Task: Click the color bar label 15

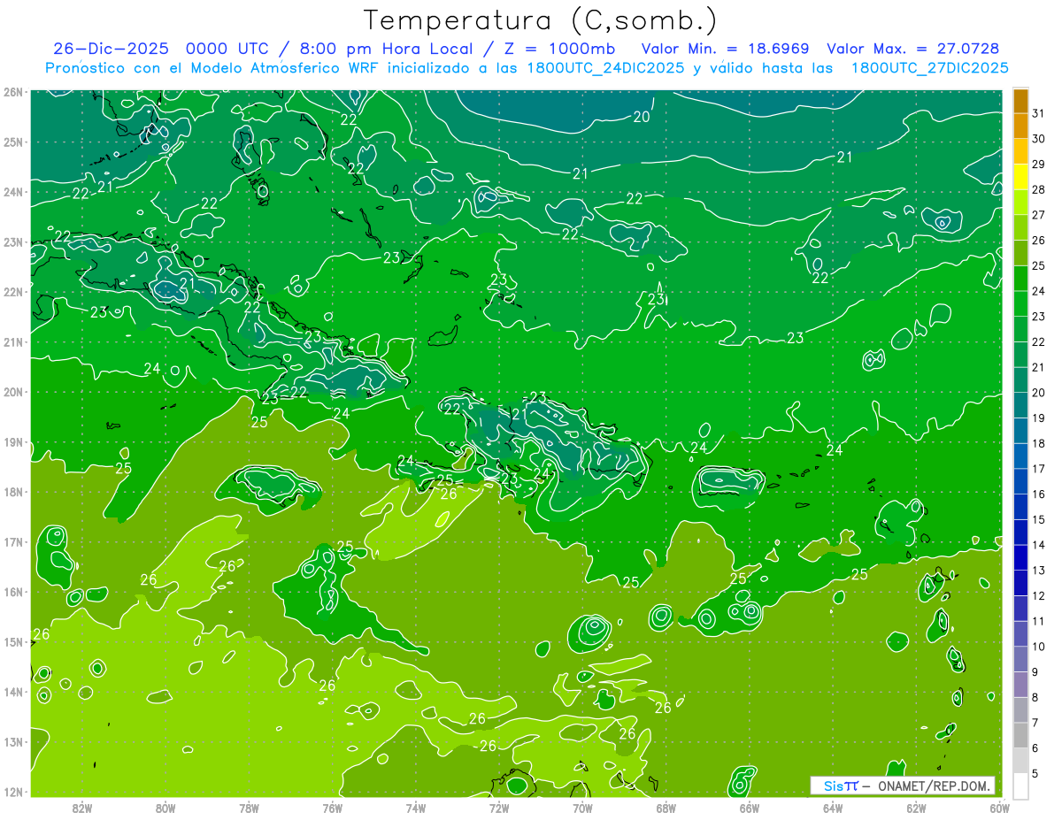Action: point(1038,519)
